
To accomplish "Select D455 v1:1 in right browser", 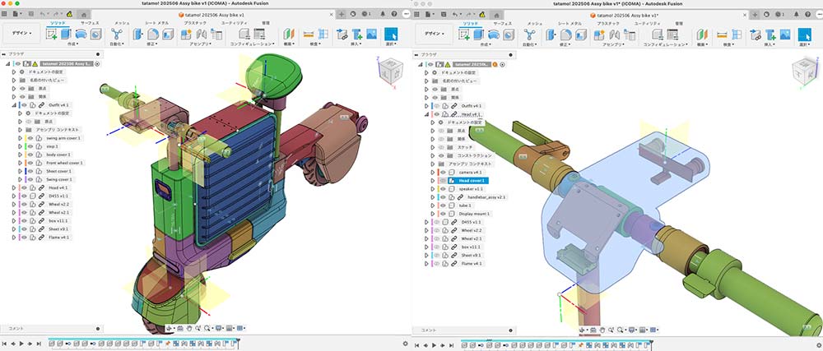I will coord(472,222).
